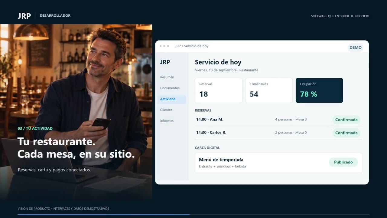
Task: Click the Publicado status badge
Action: [x=343, y=162]
